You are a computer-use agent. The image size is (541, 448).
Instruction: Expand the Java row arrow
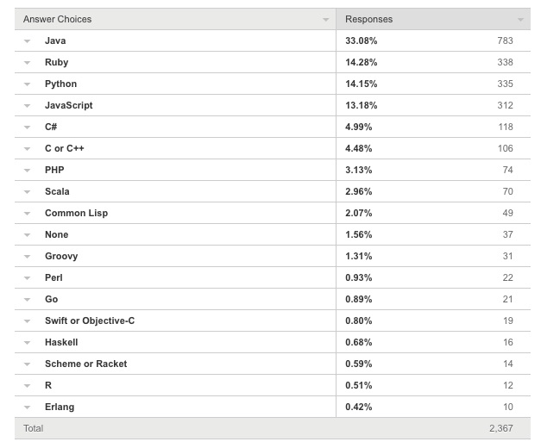click(27, 41)
